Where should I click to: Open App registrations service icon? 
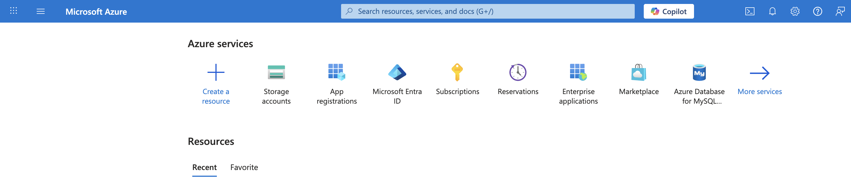pos(337,72)
